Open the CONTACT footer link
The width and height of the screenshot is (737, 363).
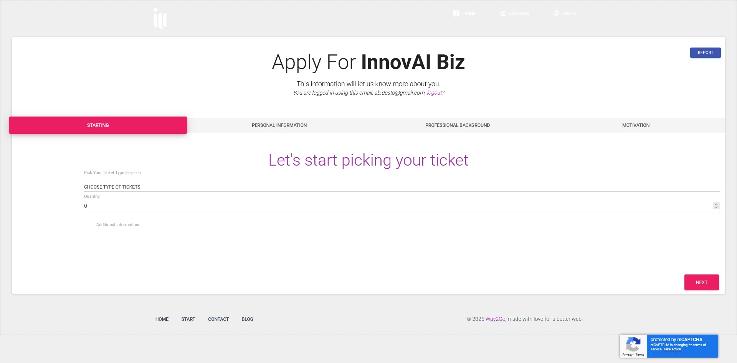218,319
